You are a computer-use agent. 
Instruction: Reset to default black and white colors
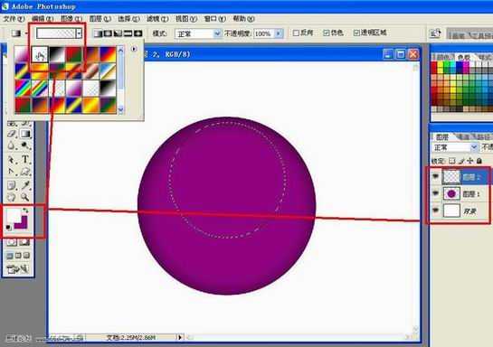(8, 228)
